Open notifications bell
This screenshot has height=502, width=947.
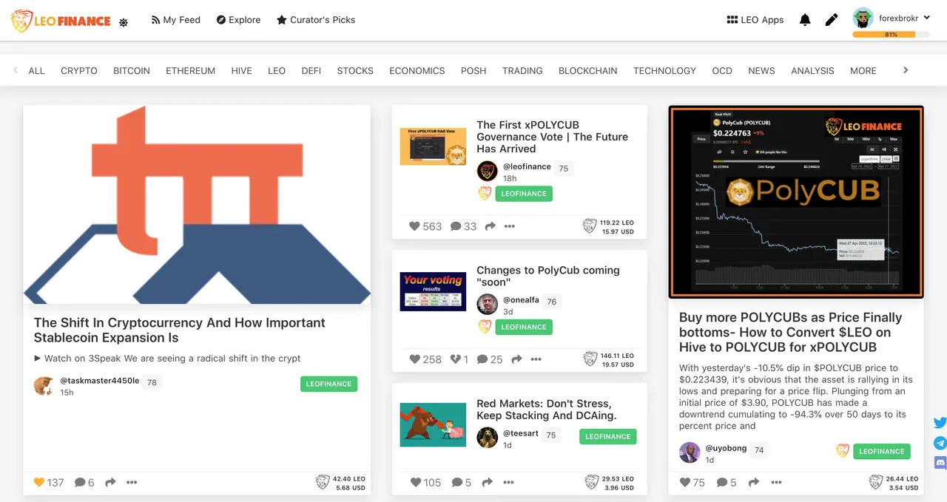[805, 20]
